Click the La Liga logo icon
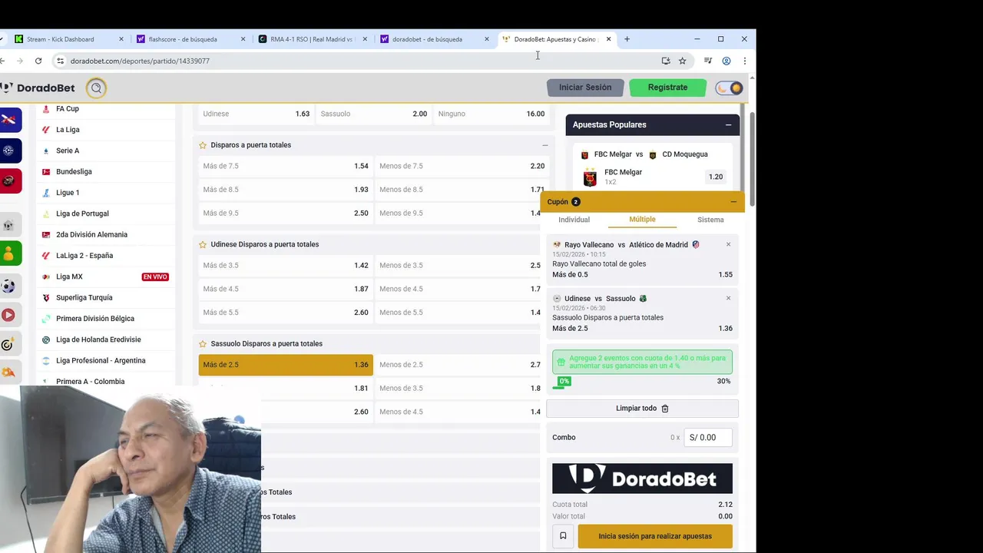Screen dimensions: 983x553 [x=46, y=130]
